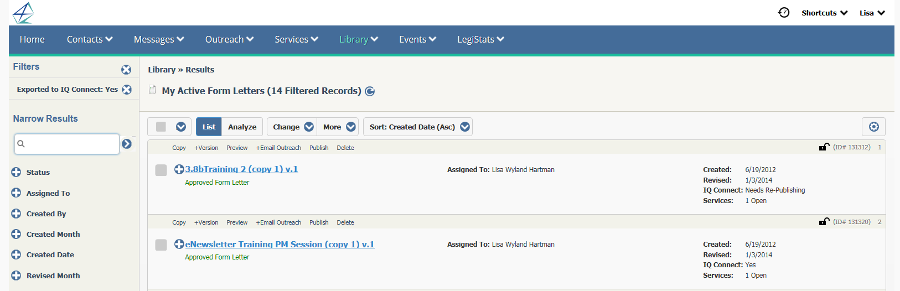The image size is (900, 291).
Task: Open list settings gear icon
Action: (x=874, y=127)
